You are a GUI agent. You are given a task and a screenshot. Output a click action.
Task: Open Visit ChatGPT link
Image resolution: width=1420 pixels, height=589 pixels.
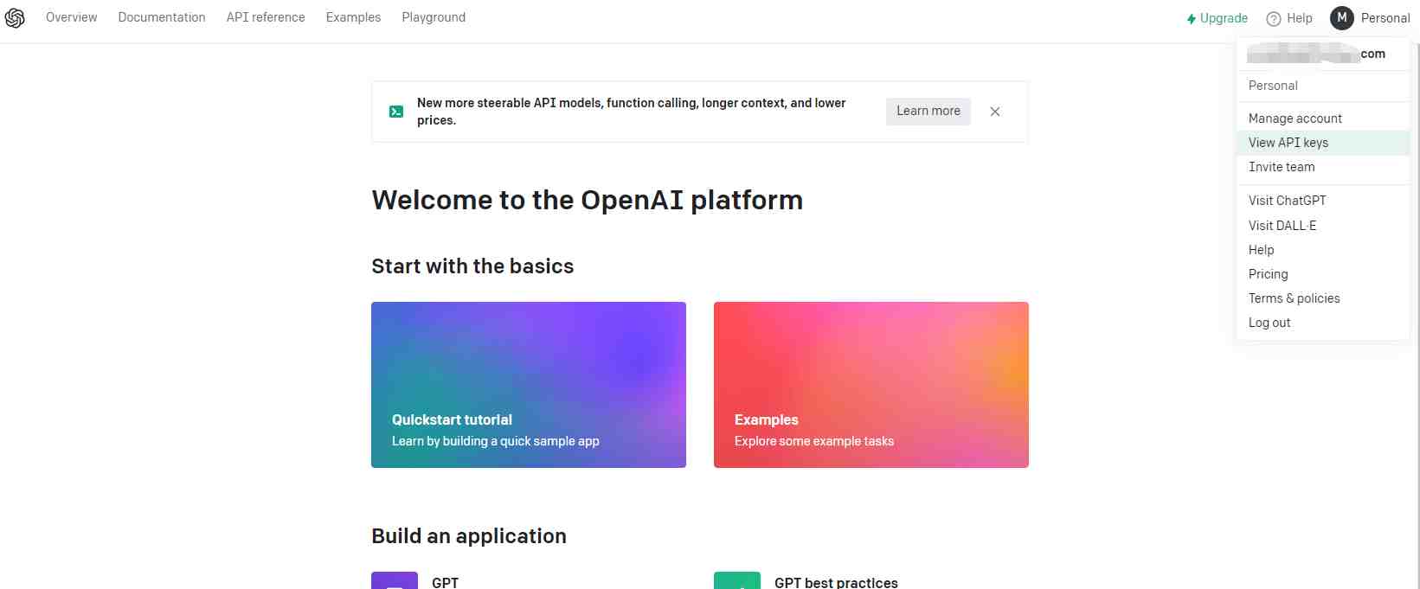tap(1323, 201)
